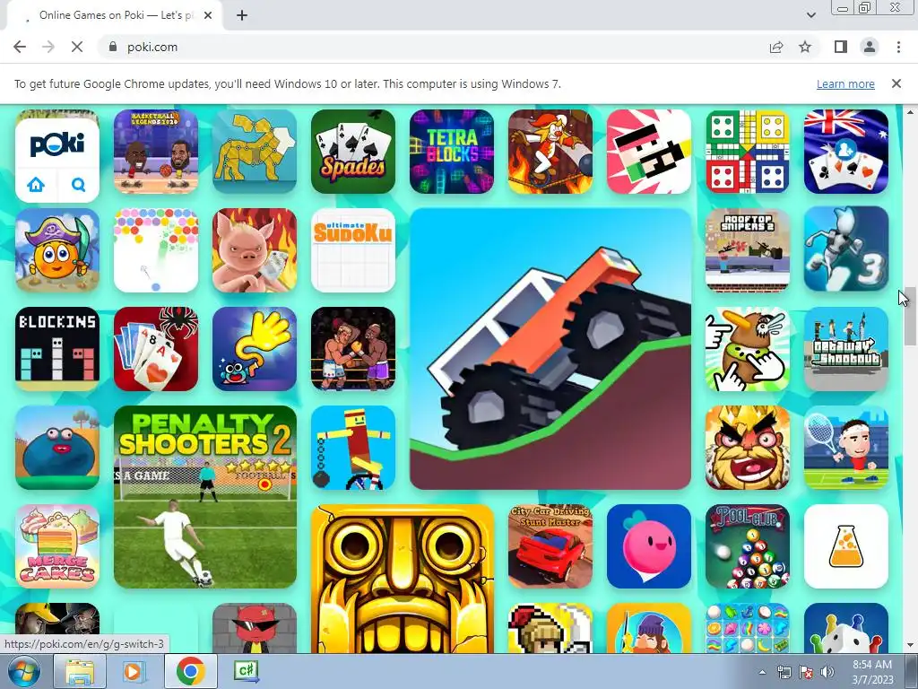The height and width of the screenshot is (689, 918).
Task: Open the Chrome profile avatar
Action: pyautogui.click(x=870, y=47)
